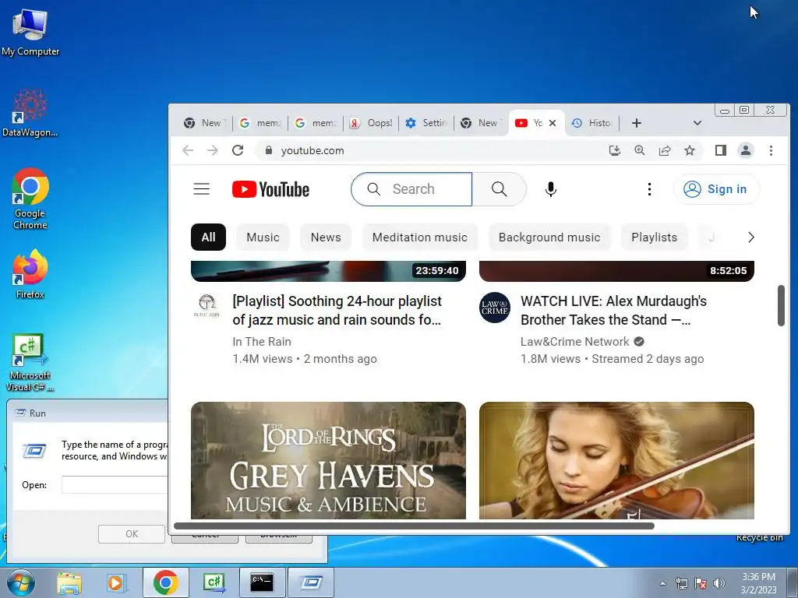The height and width of the screenshot is (598, 798).
Task: Click the Open field in Run dialog
Action: tap(115, 484)
